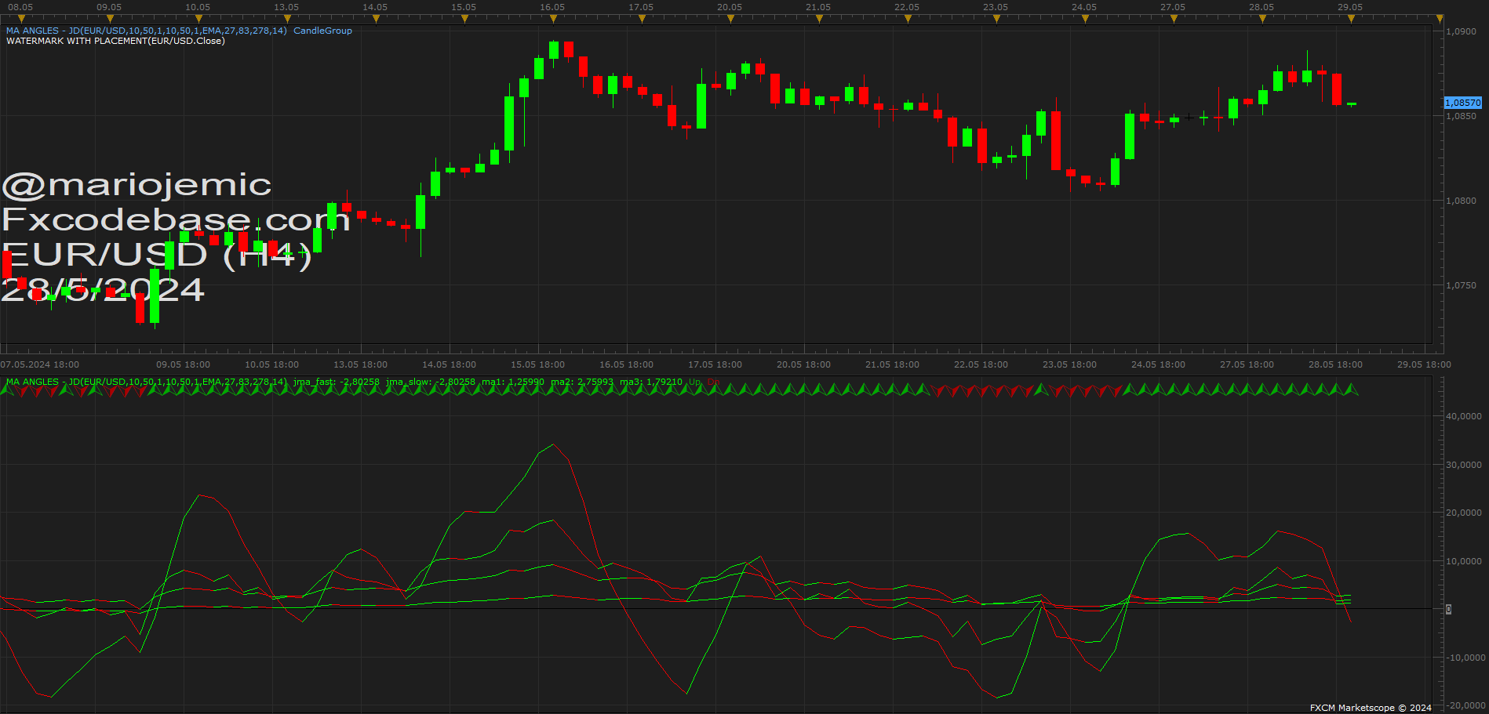The width and height of the screenshot is (1489, 714).
Task: Click the 30,0000 indicator axis label
Action: [1464, 465]
